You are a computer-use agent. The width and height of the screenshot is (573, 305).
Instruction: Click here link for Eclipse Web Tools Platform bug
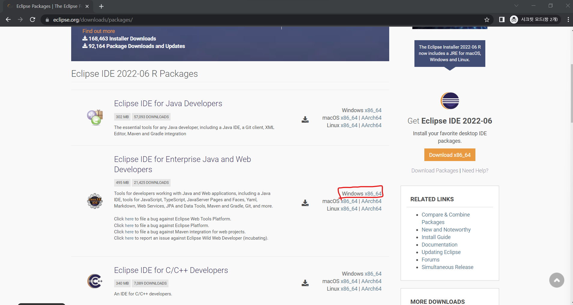point(129,219)
